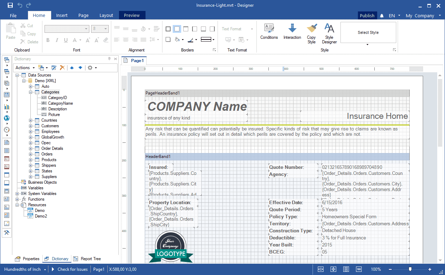Collapse the Categories tree node
The width and height of the screenshot is (445, 275).
coord(31,92)
